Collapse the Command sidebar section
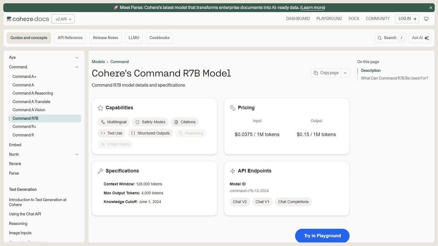The width and height of the screenshot is (438, 246). pos(77,67)
